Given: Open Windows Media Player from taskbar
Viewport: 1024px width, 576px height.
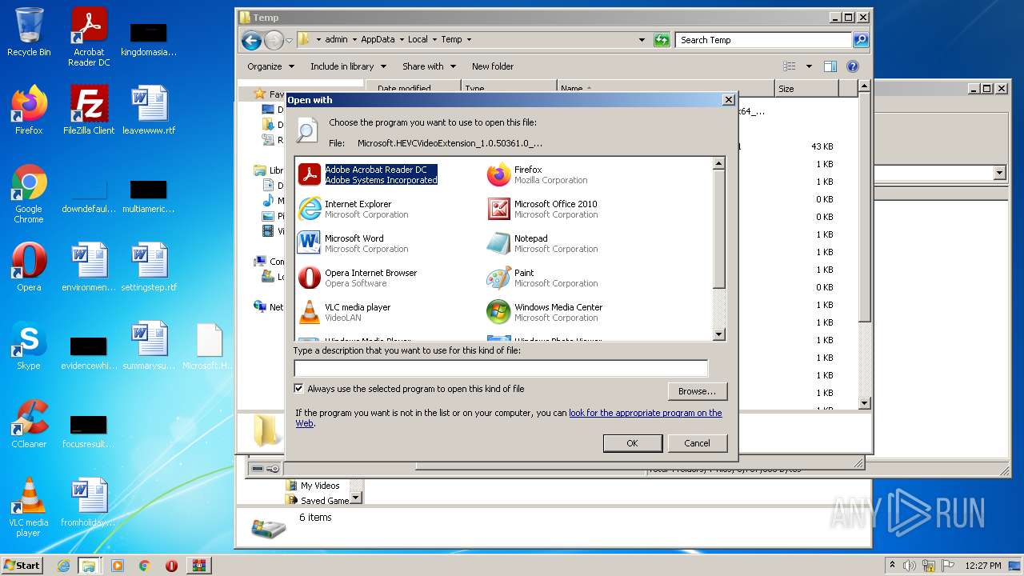Looking at the screenshot, I should [x=118, y=566].
